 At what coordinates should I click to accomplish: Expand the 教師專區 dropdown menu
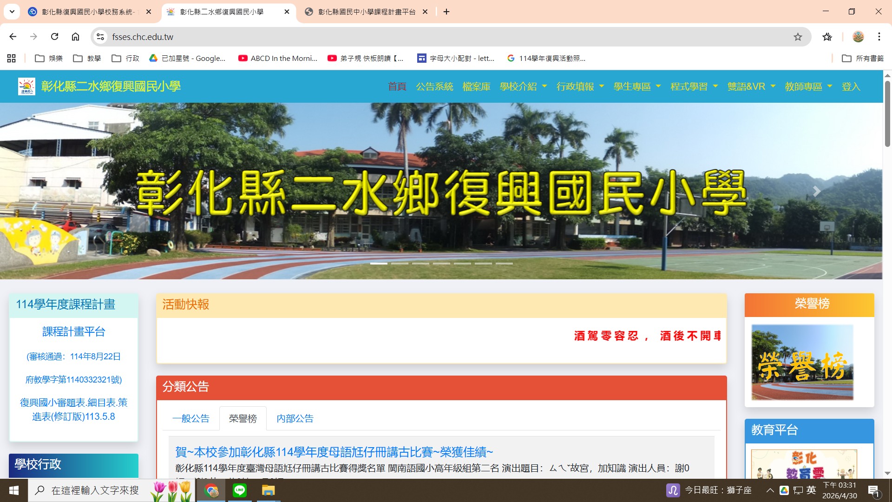click(808, 86)
